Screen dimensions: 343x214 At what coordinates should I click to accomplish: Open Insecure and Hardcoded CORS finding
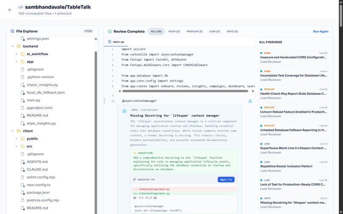[x=294, y=57]
